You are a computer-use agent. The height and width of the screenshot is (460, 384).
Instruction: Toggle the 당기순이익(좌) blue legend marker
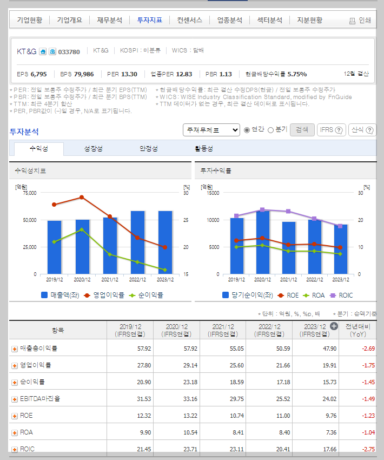[x=226, y=295]
